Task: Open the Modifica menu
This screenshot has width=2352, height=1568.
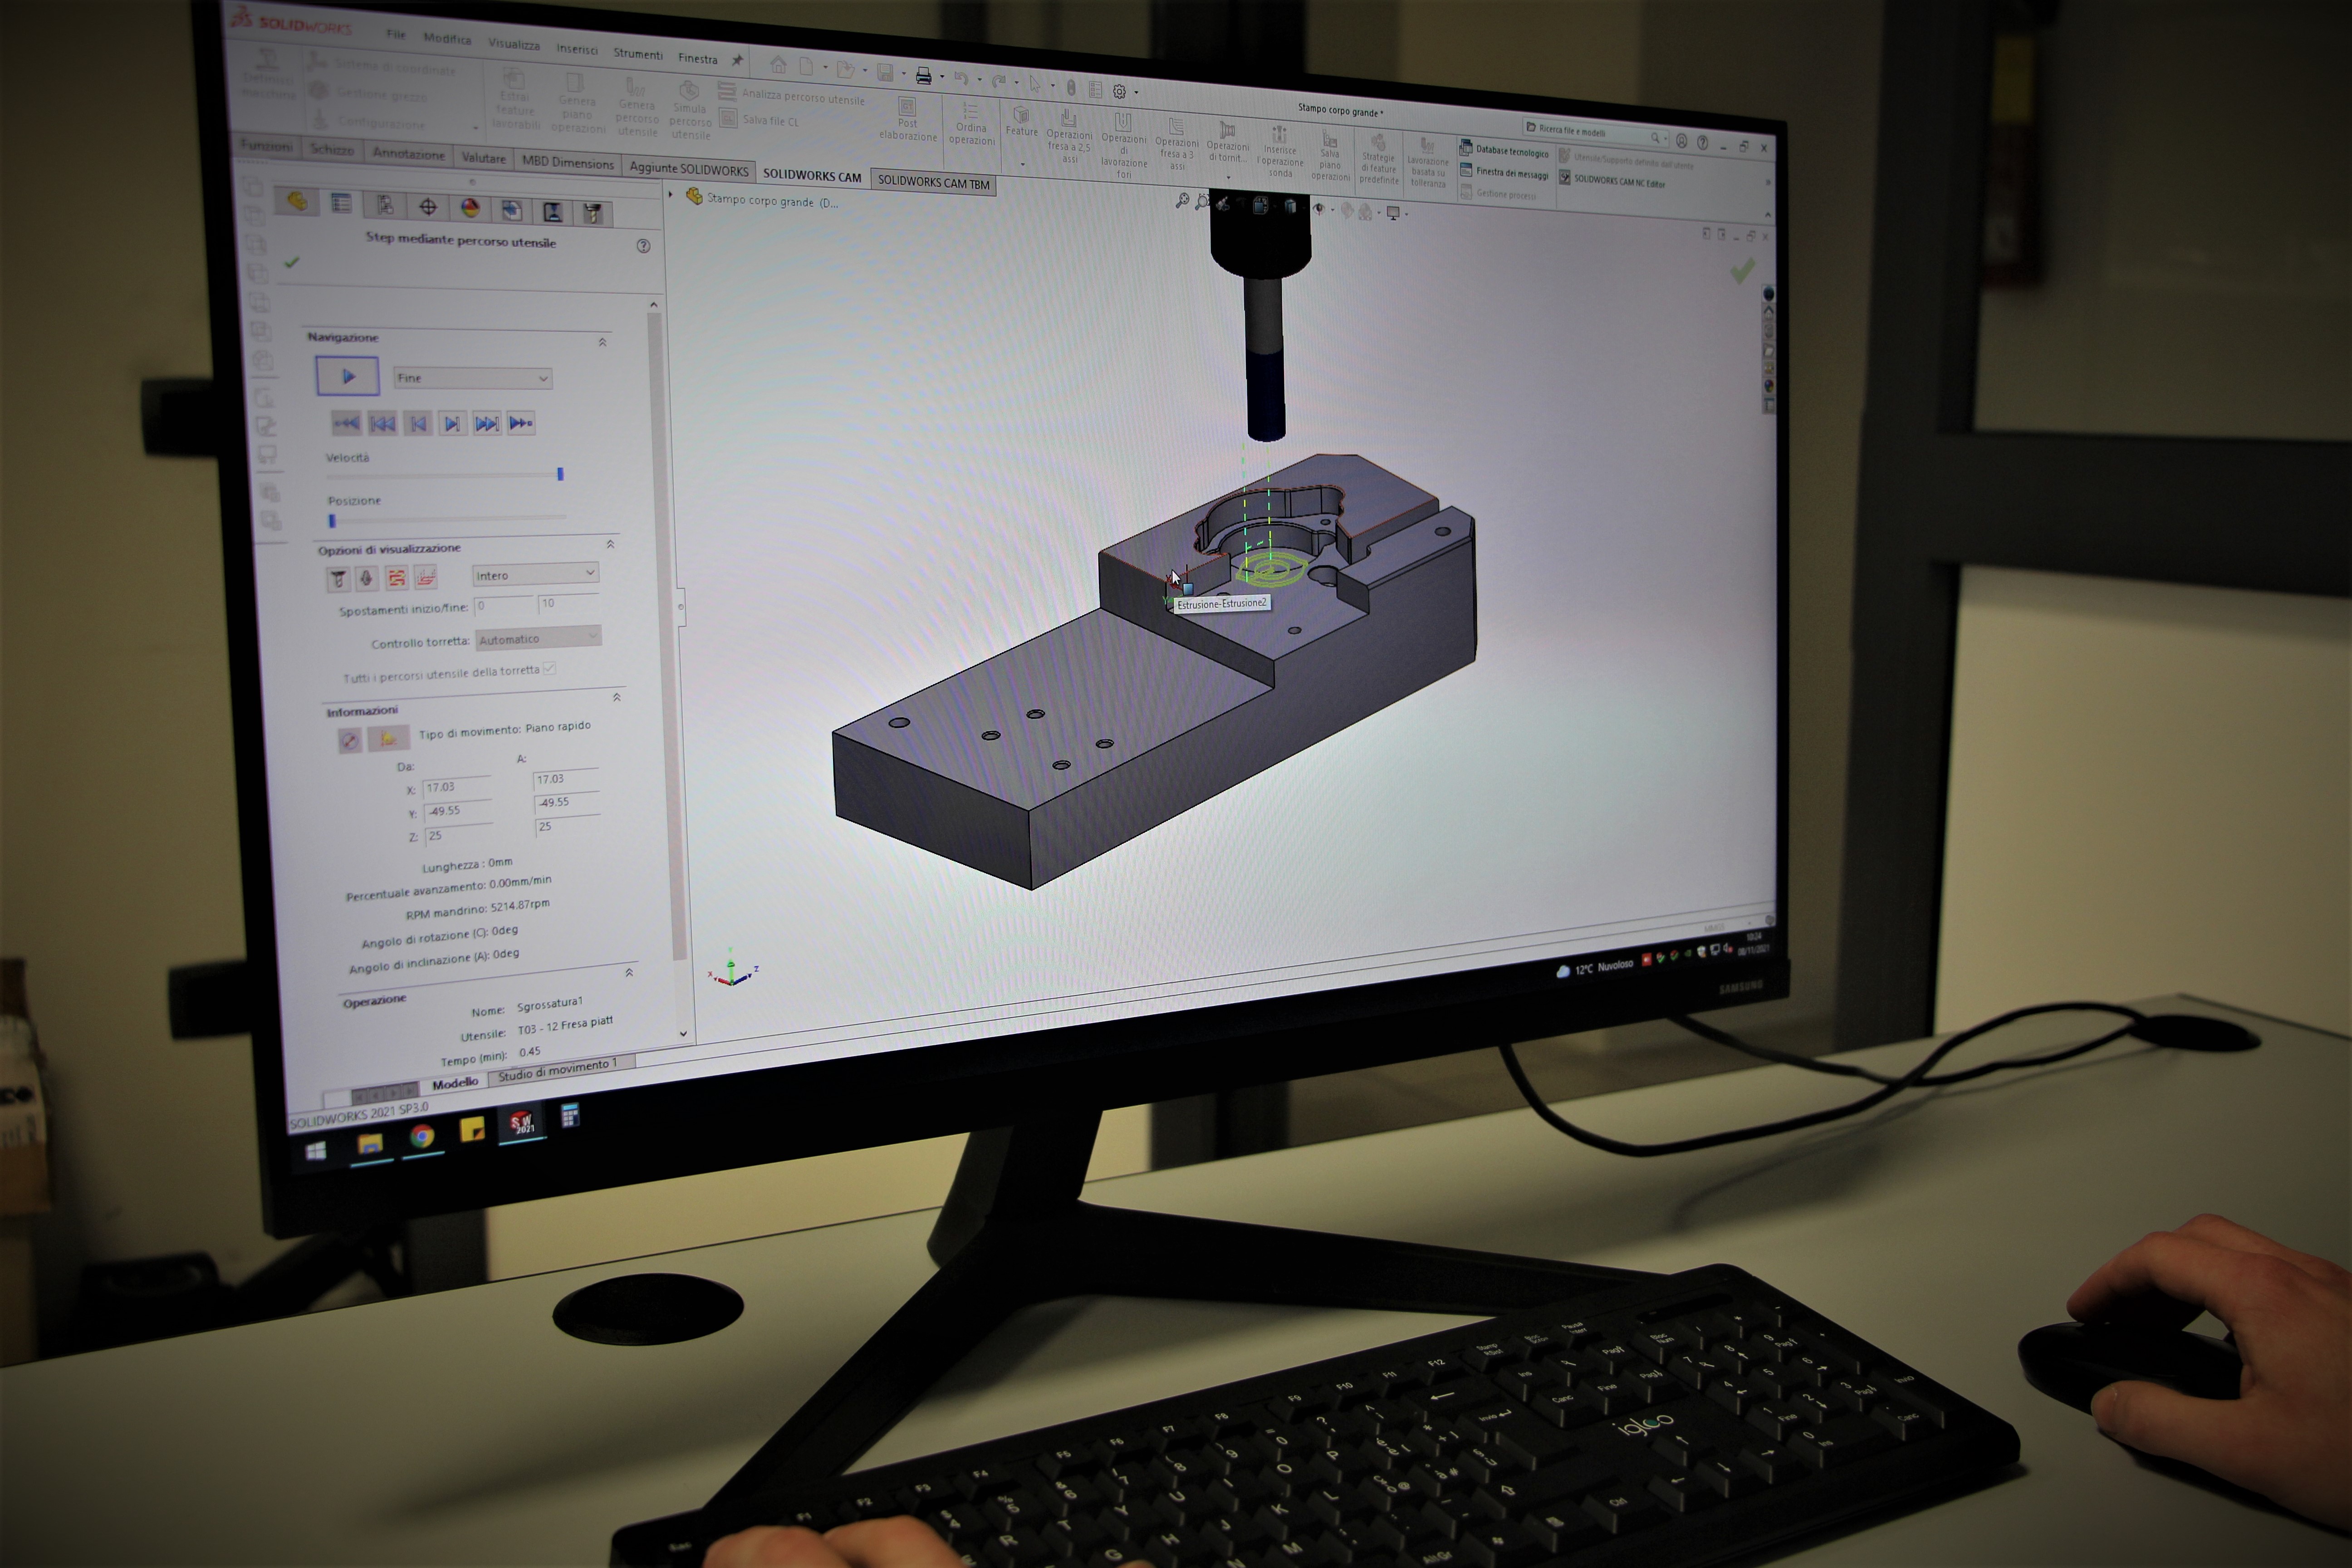Action: (447, 38)
